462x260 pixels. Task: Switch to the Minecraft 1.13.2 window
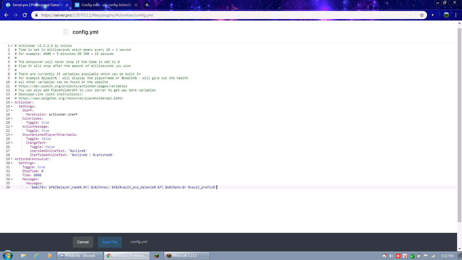pos(187,256)
